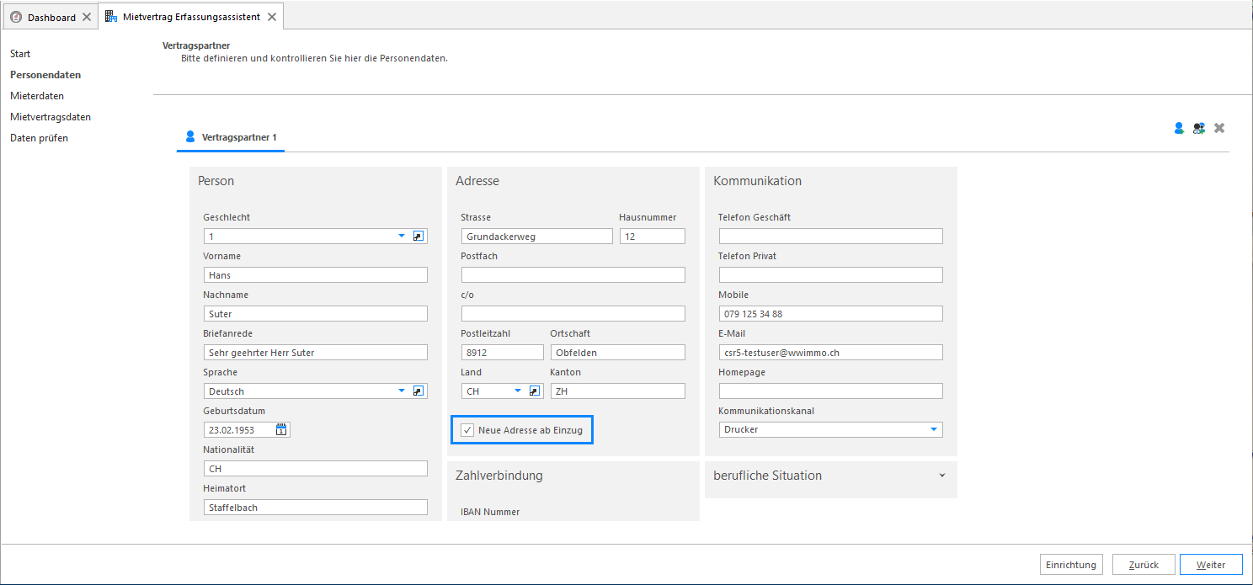The width and height of the screenshot is (1253, 585).
Task: Click the empty c/o field
Action: (x=573, y=314)
